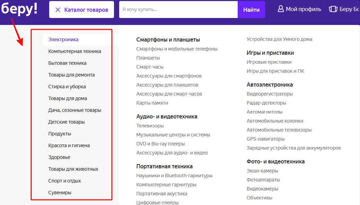Image resolution: width=360 pixels, height=205 pixels.
Task: Open Радар-детекторы link
Action: point(266,103)
